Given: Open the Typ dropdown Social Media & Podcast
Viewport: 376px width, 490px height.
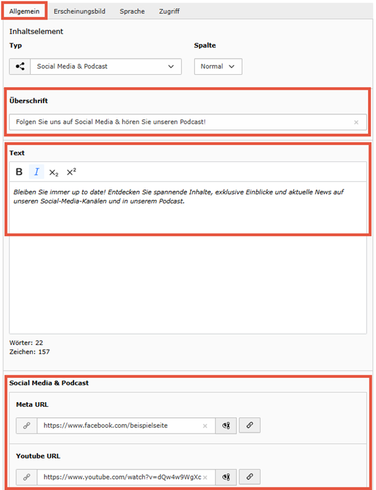Looking at the screenshot, I should click(x=106, y=66).
